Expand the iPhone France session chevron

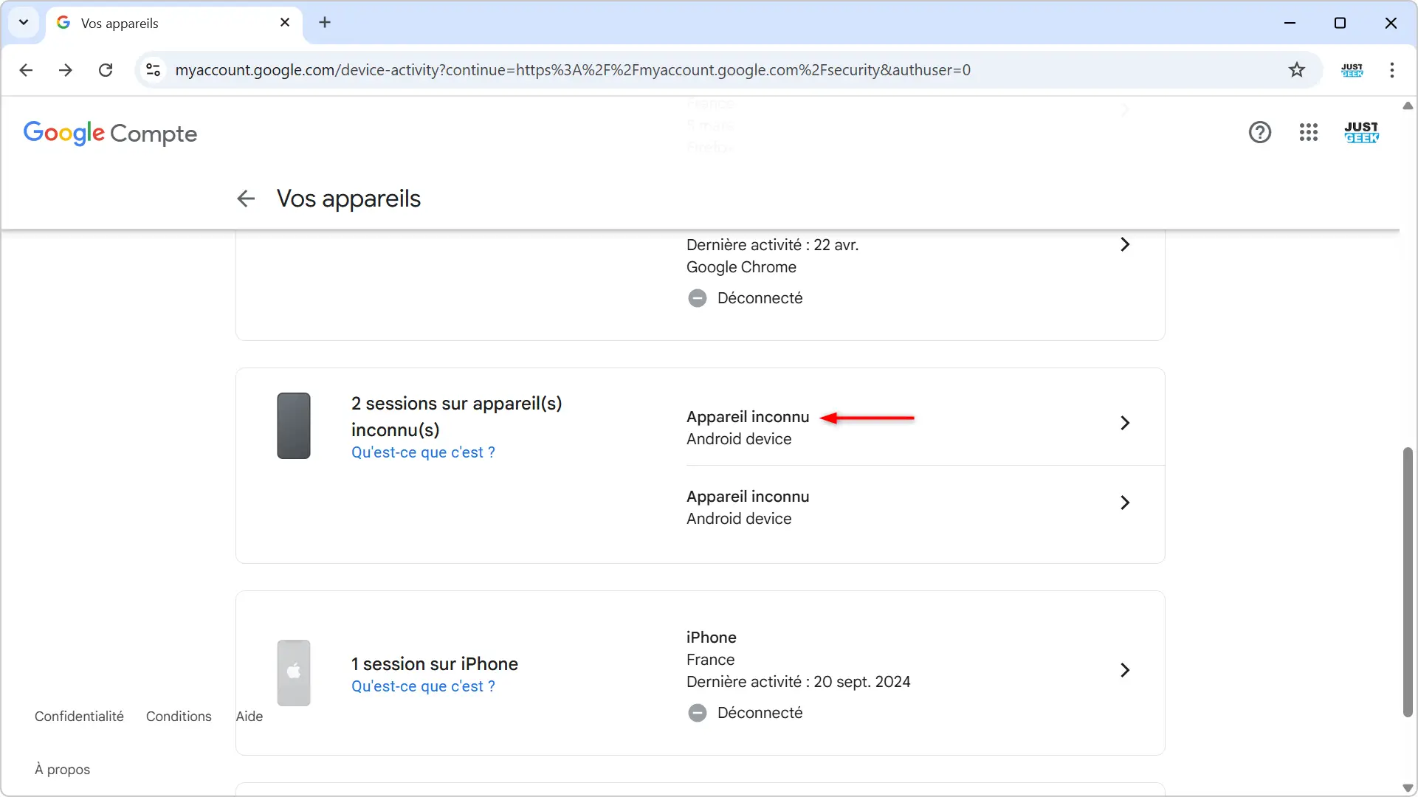[x=1125, y=670]
